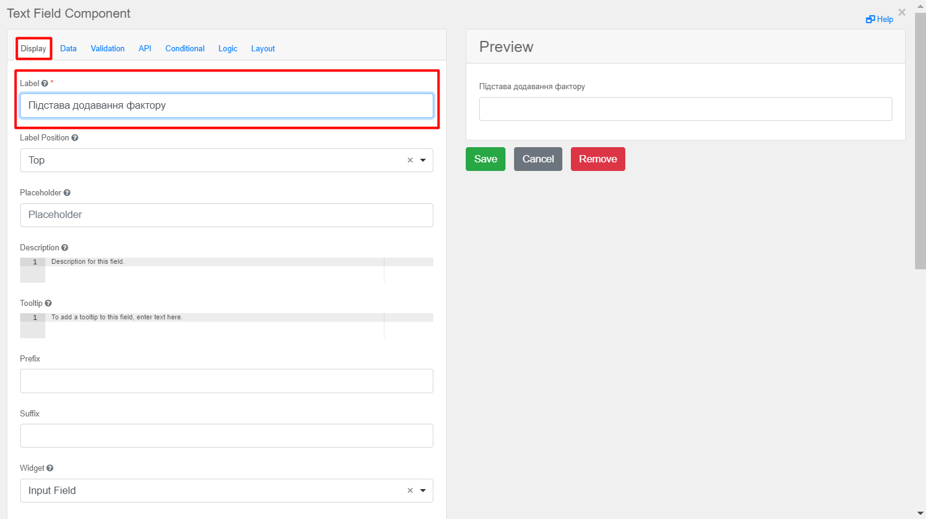Click the 'Text Field Component' title
The image size is (926, 519).
click(68, 13)
